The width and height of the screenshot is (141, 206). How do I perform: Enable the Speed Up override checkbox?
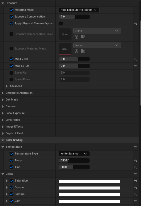11,73
